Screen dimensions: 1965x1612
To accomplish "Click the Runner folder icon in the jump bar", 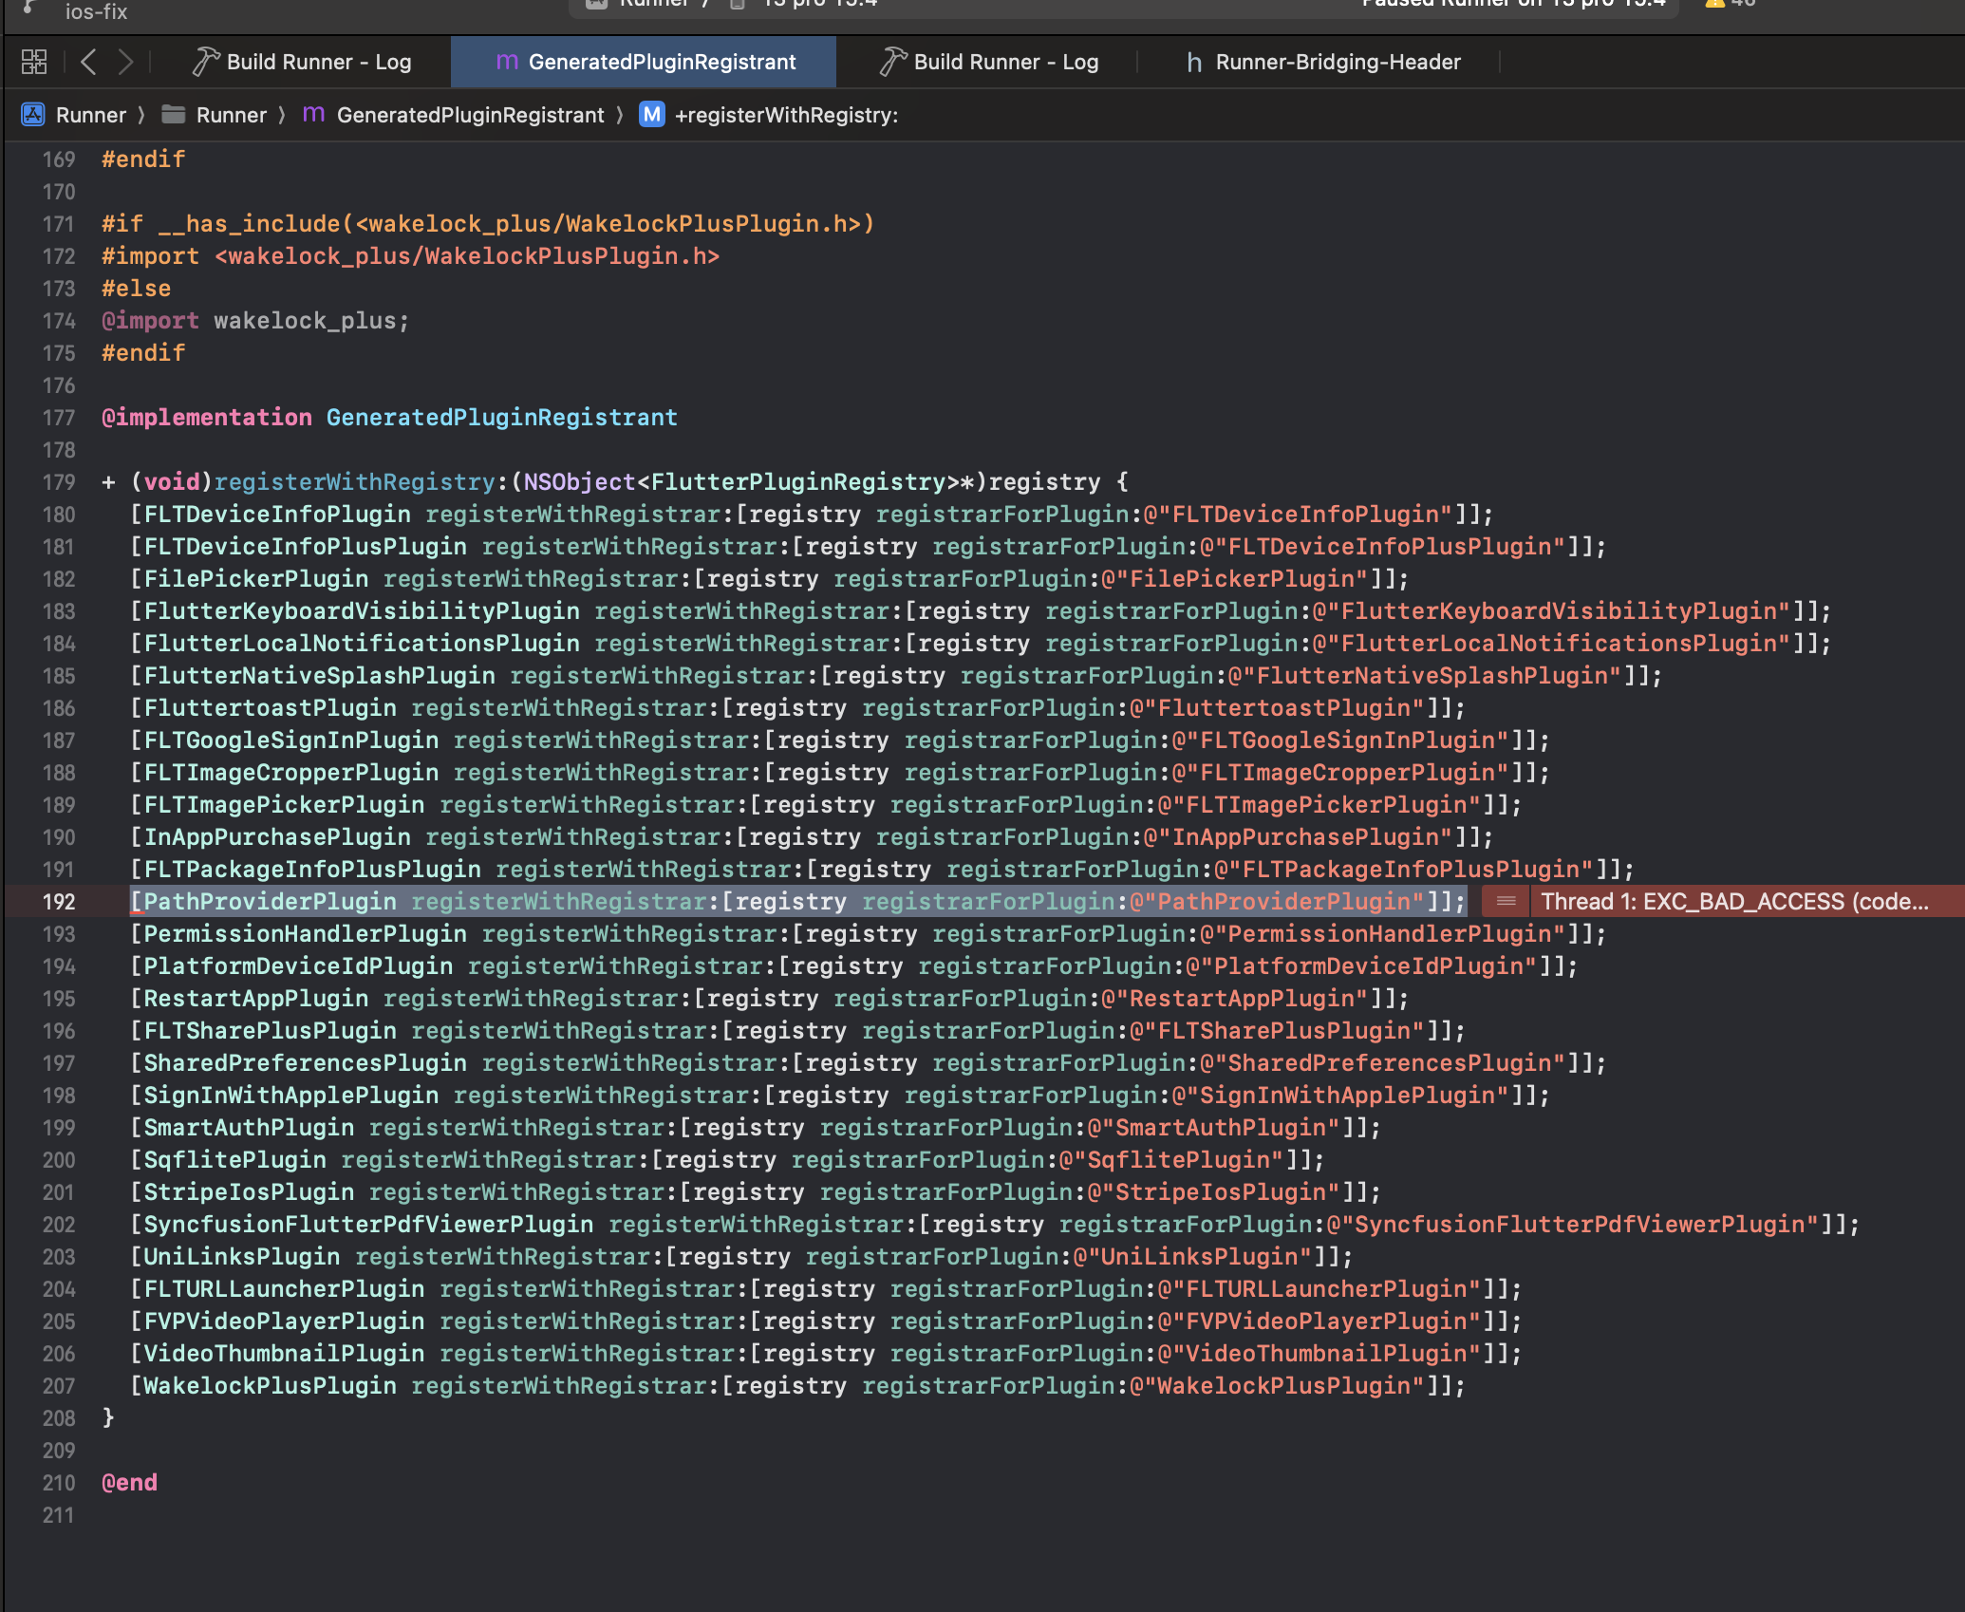I will (x=171, y=114).
